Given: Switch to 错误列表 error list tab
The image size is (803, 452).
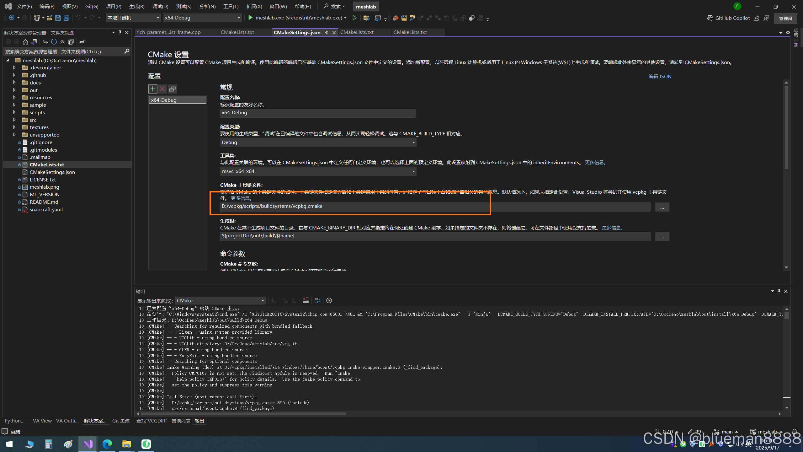Looking at the screenshot, I should click(x=181, y=421).
